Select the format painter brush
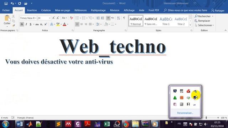Screen dimensions: 228x128 click(x=14, y=26)
